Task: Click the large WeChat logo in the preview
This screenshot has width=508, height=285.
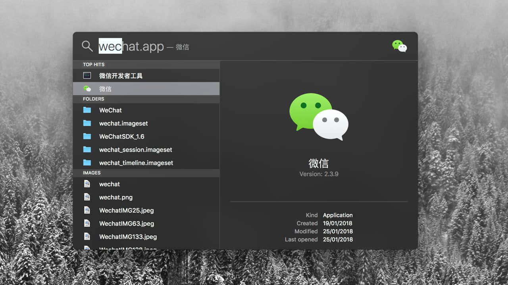Action: pyautogui.click(x=319, y=117)
